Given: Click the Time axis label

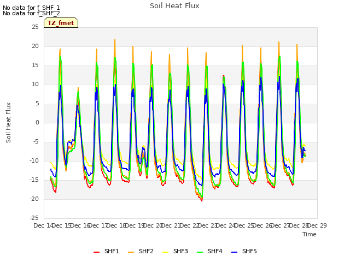Looking at the screenshot, I should pyautogui.click(x=310, y=234).
